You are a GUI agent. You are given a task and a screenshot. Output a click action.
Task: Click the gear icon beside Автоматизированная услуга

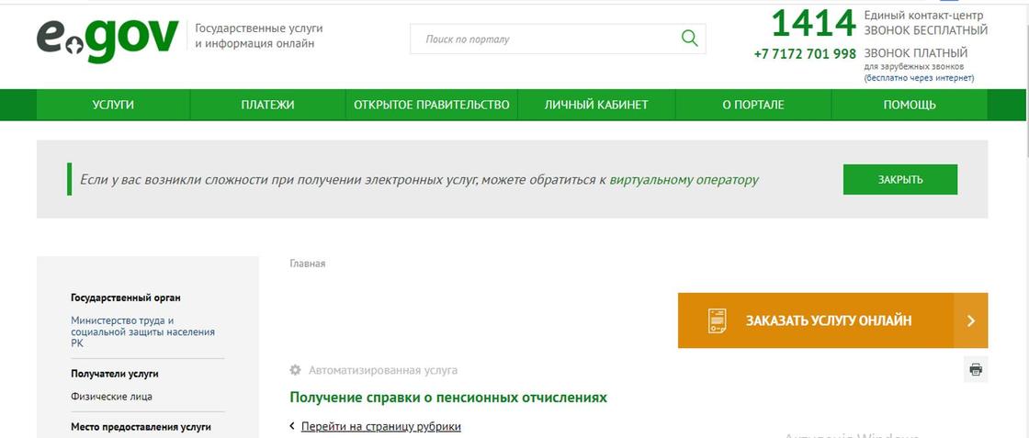click(295, 370)
